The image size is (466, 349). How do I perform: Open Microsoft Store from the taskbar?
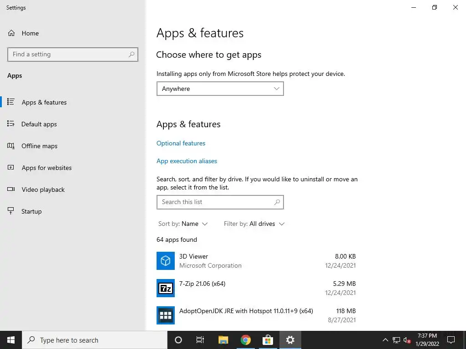coord(268,340)
